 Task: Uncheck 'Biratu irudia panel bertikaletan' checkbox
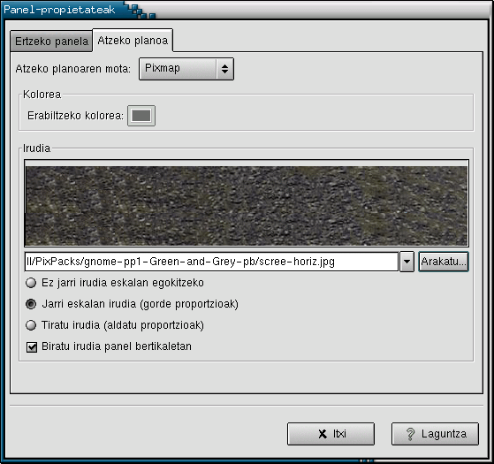tap(32, 346)
